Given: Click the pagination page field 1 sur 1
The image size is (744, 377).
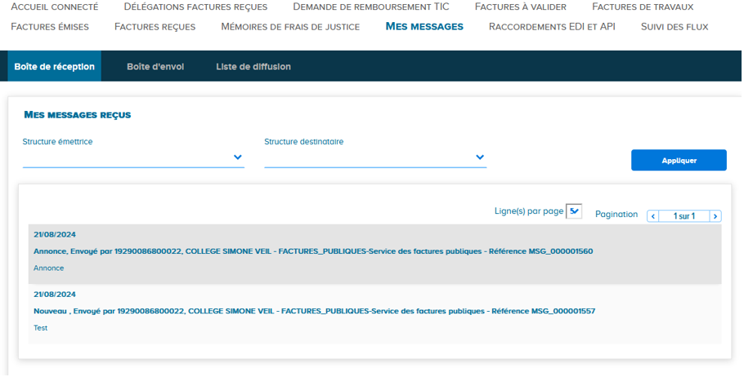Looking at the screenshot, I should pyautogui.click(x=683, y=216).
